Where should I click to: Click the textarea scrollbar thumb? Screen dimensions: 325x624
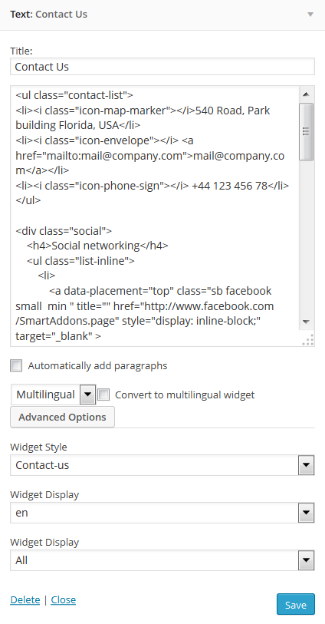click(306, 131)
